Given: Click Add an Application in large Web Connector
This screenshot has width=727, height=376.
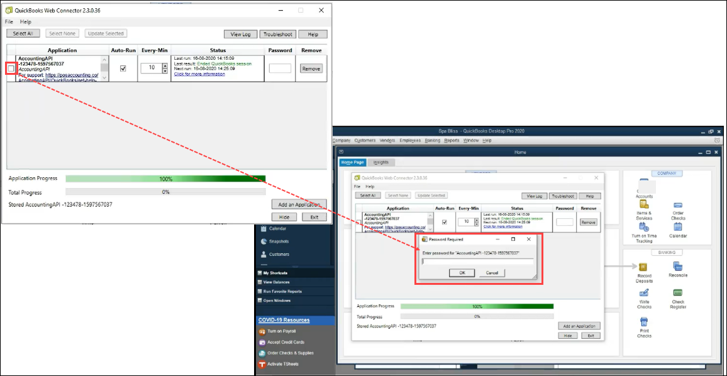Looking at the screenshot, I should (x=299, y=204).
